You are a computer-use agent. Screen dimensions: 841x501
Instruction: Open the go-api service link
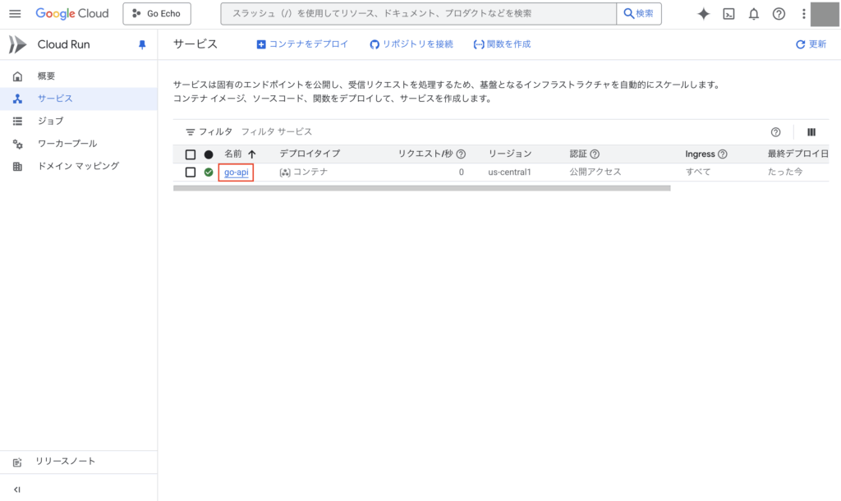237,172
